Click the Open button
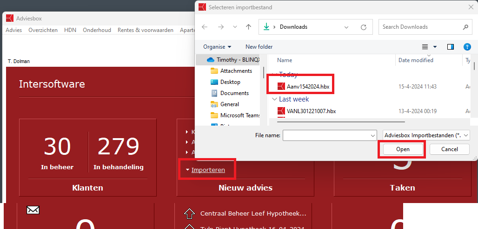Viewport: 478px width, 229px height. (403, 149)
